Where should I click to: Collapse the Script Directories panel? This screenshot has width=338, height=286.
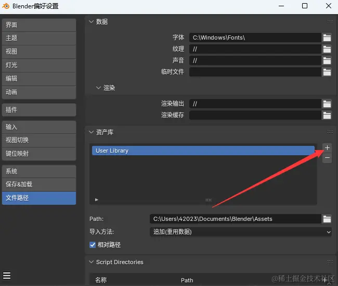tap(91, 262)
